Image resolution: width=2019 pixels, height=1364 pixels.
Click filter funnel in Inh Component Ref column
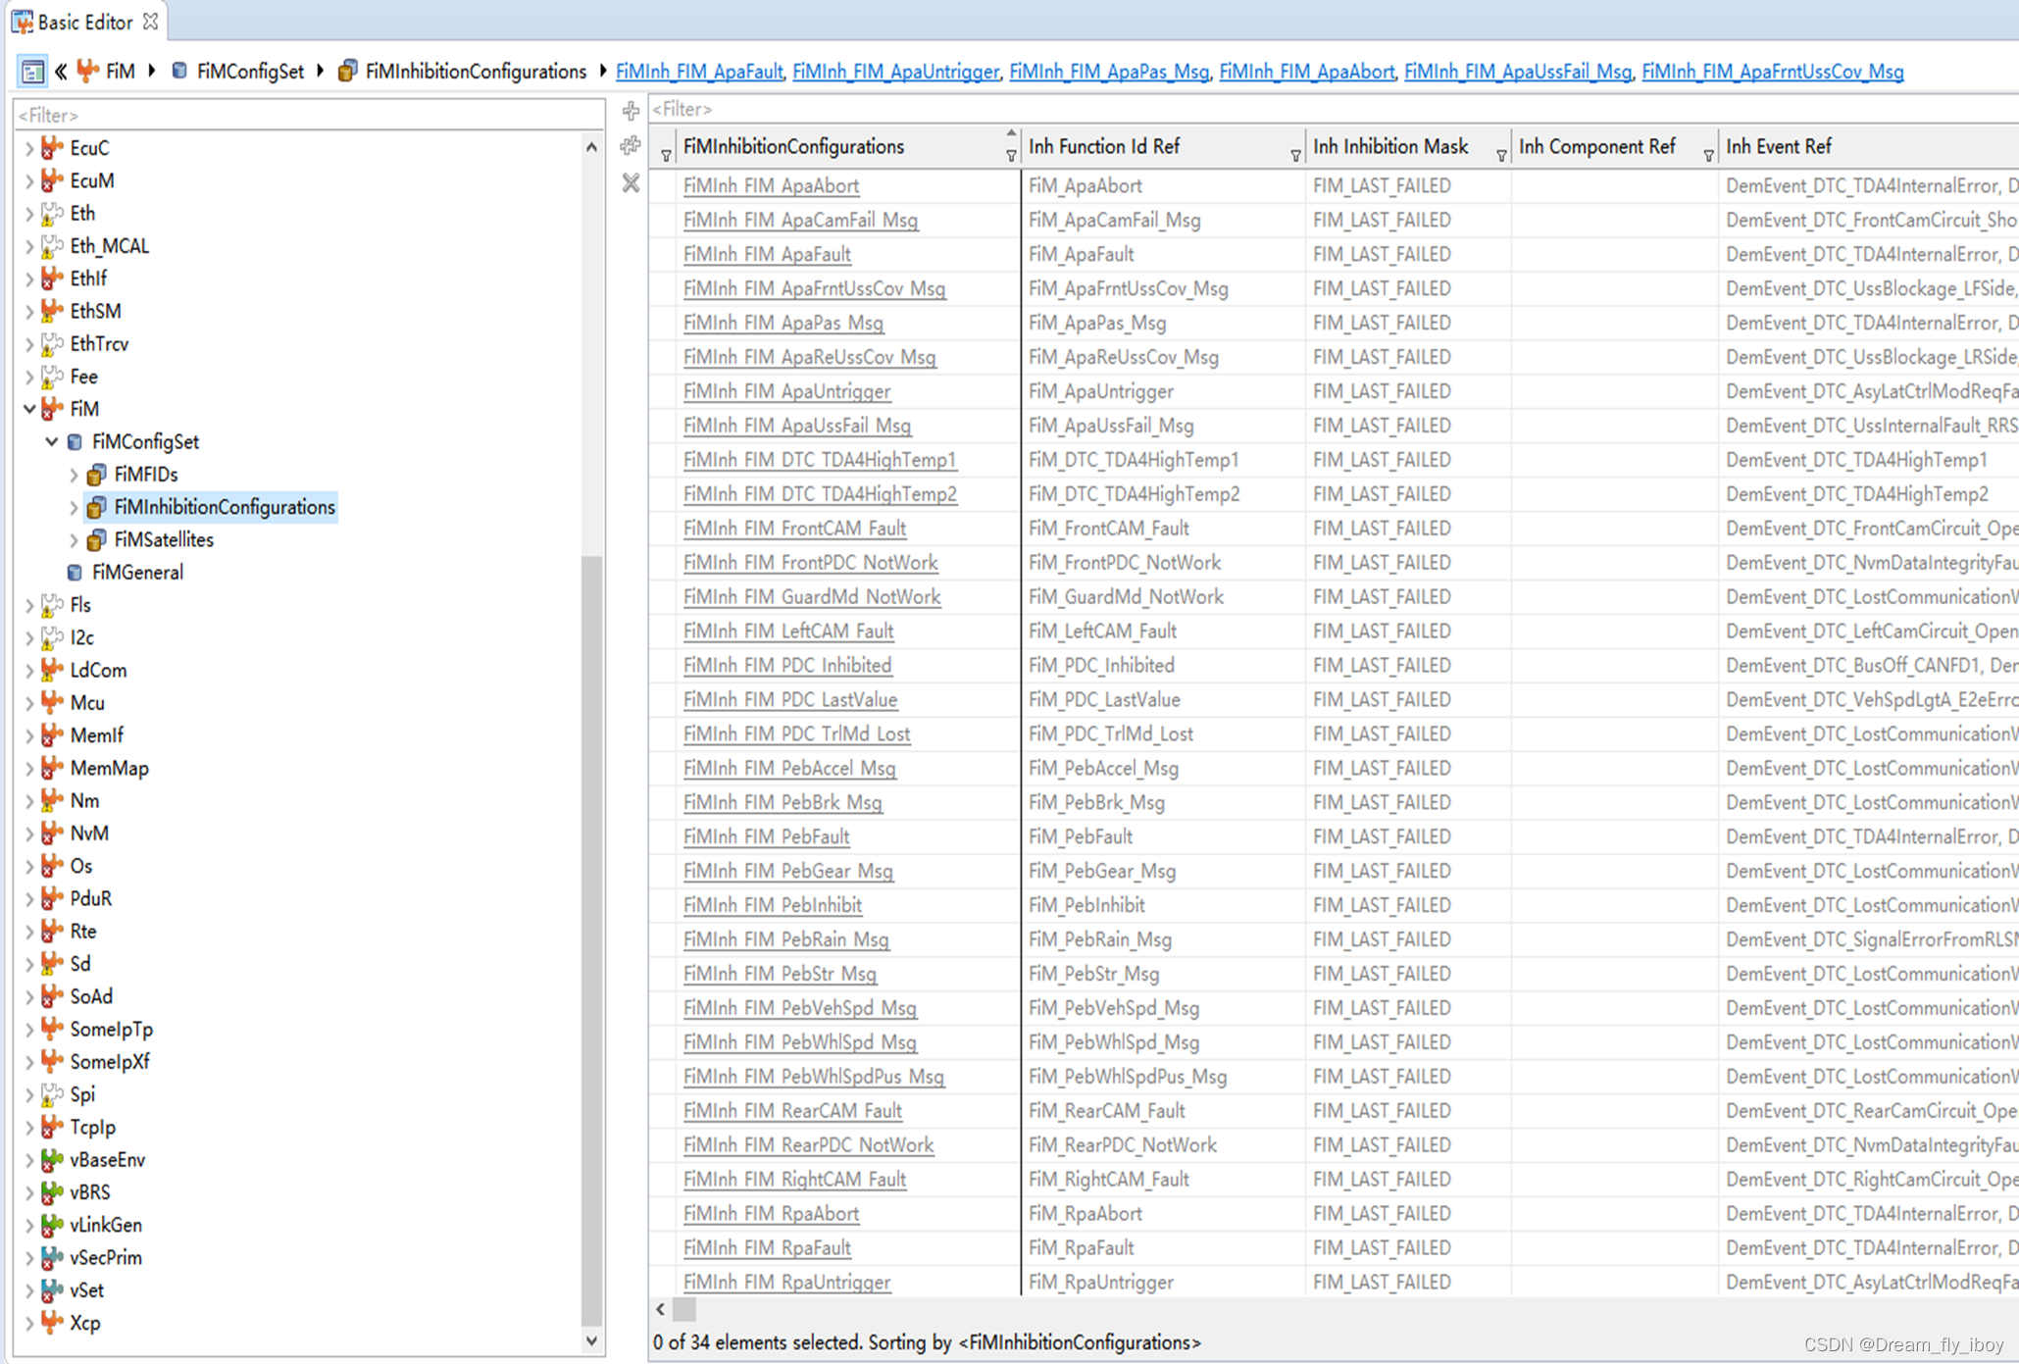(x=1707, y=156)
